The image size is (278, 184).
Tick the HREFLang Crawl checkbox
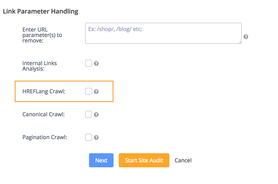coord(88,91)
